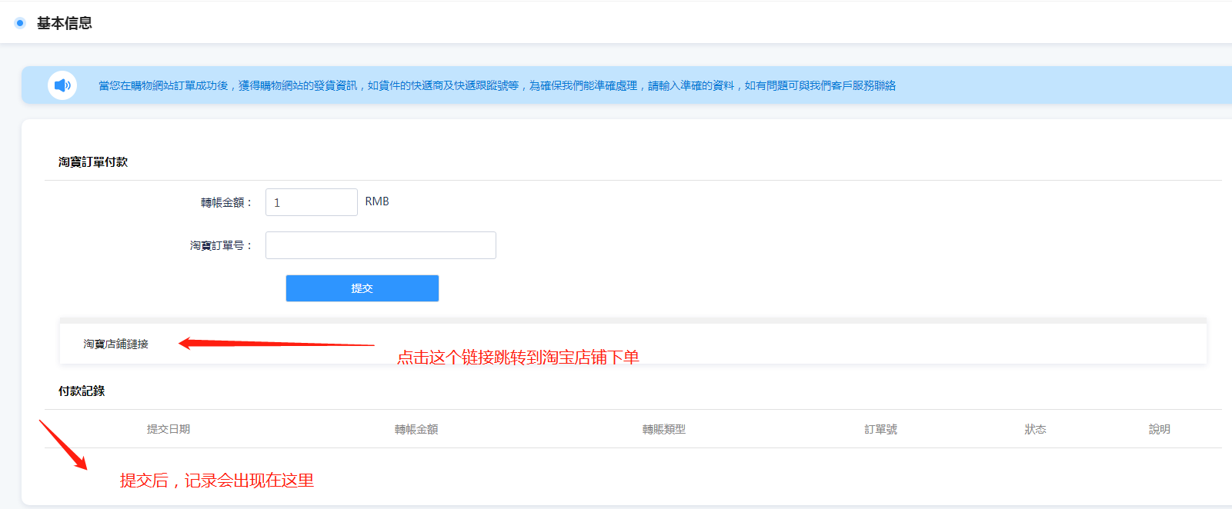This screenshot has width=1232, height=509.
Task: Click the 付款記錄 section heading
Action: coord(82,391)
